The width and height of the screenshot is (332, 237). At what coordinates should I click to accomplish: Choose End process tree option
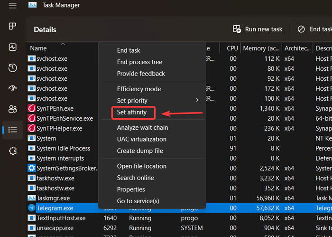pos(139,62)
